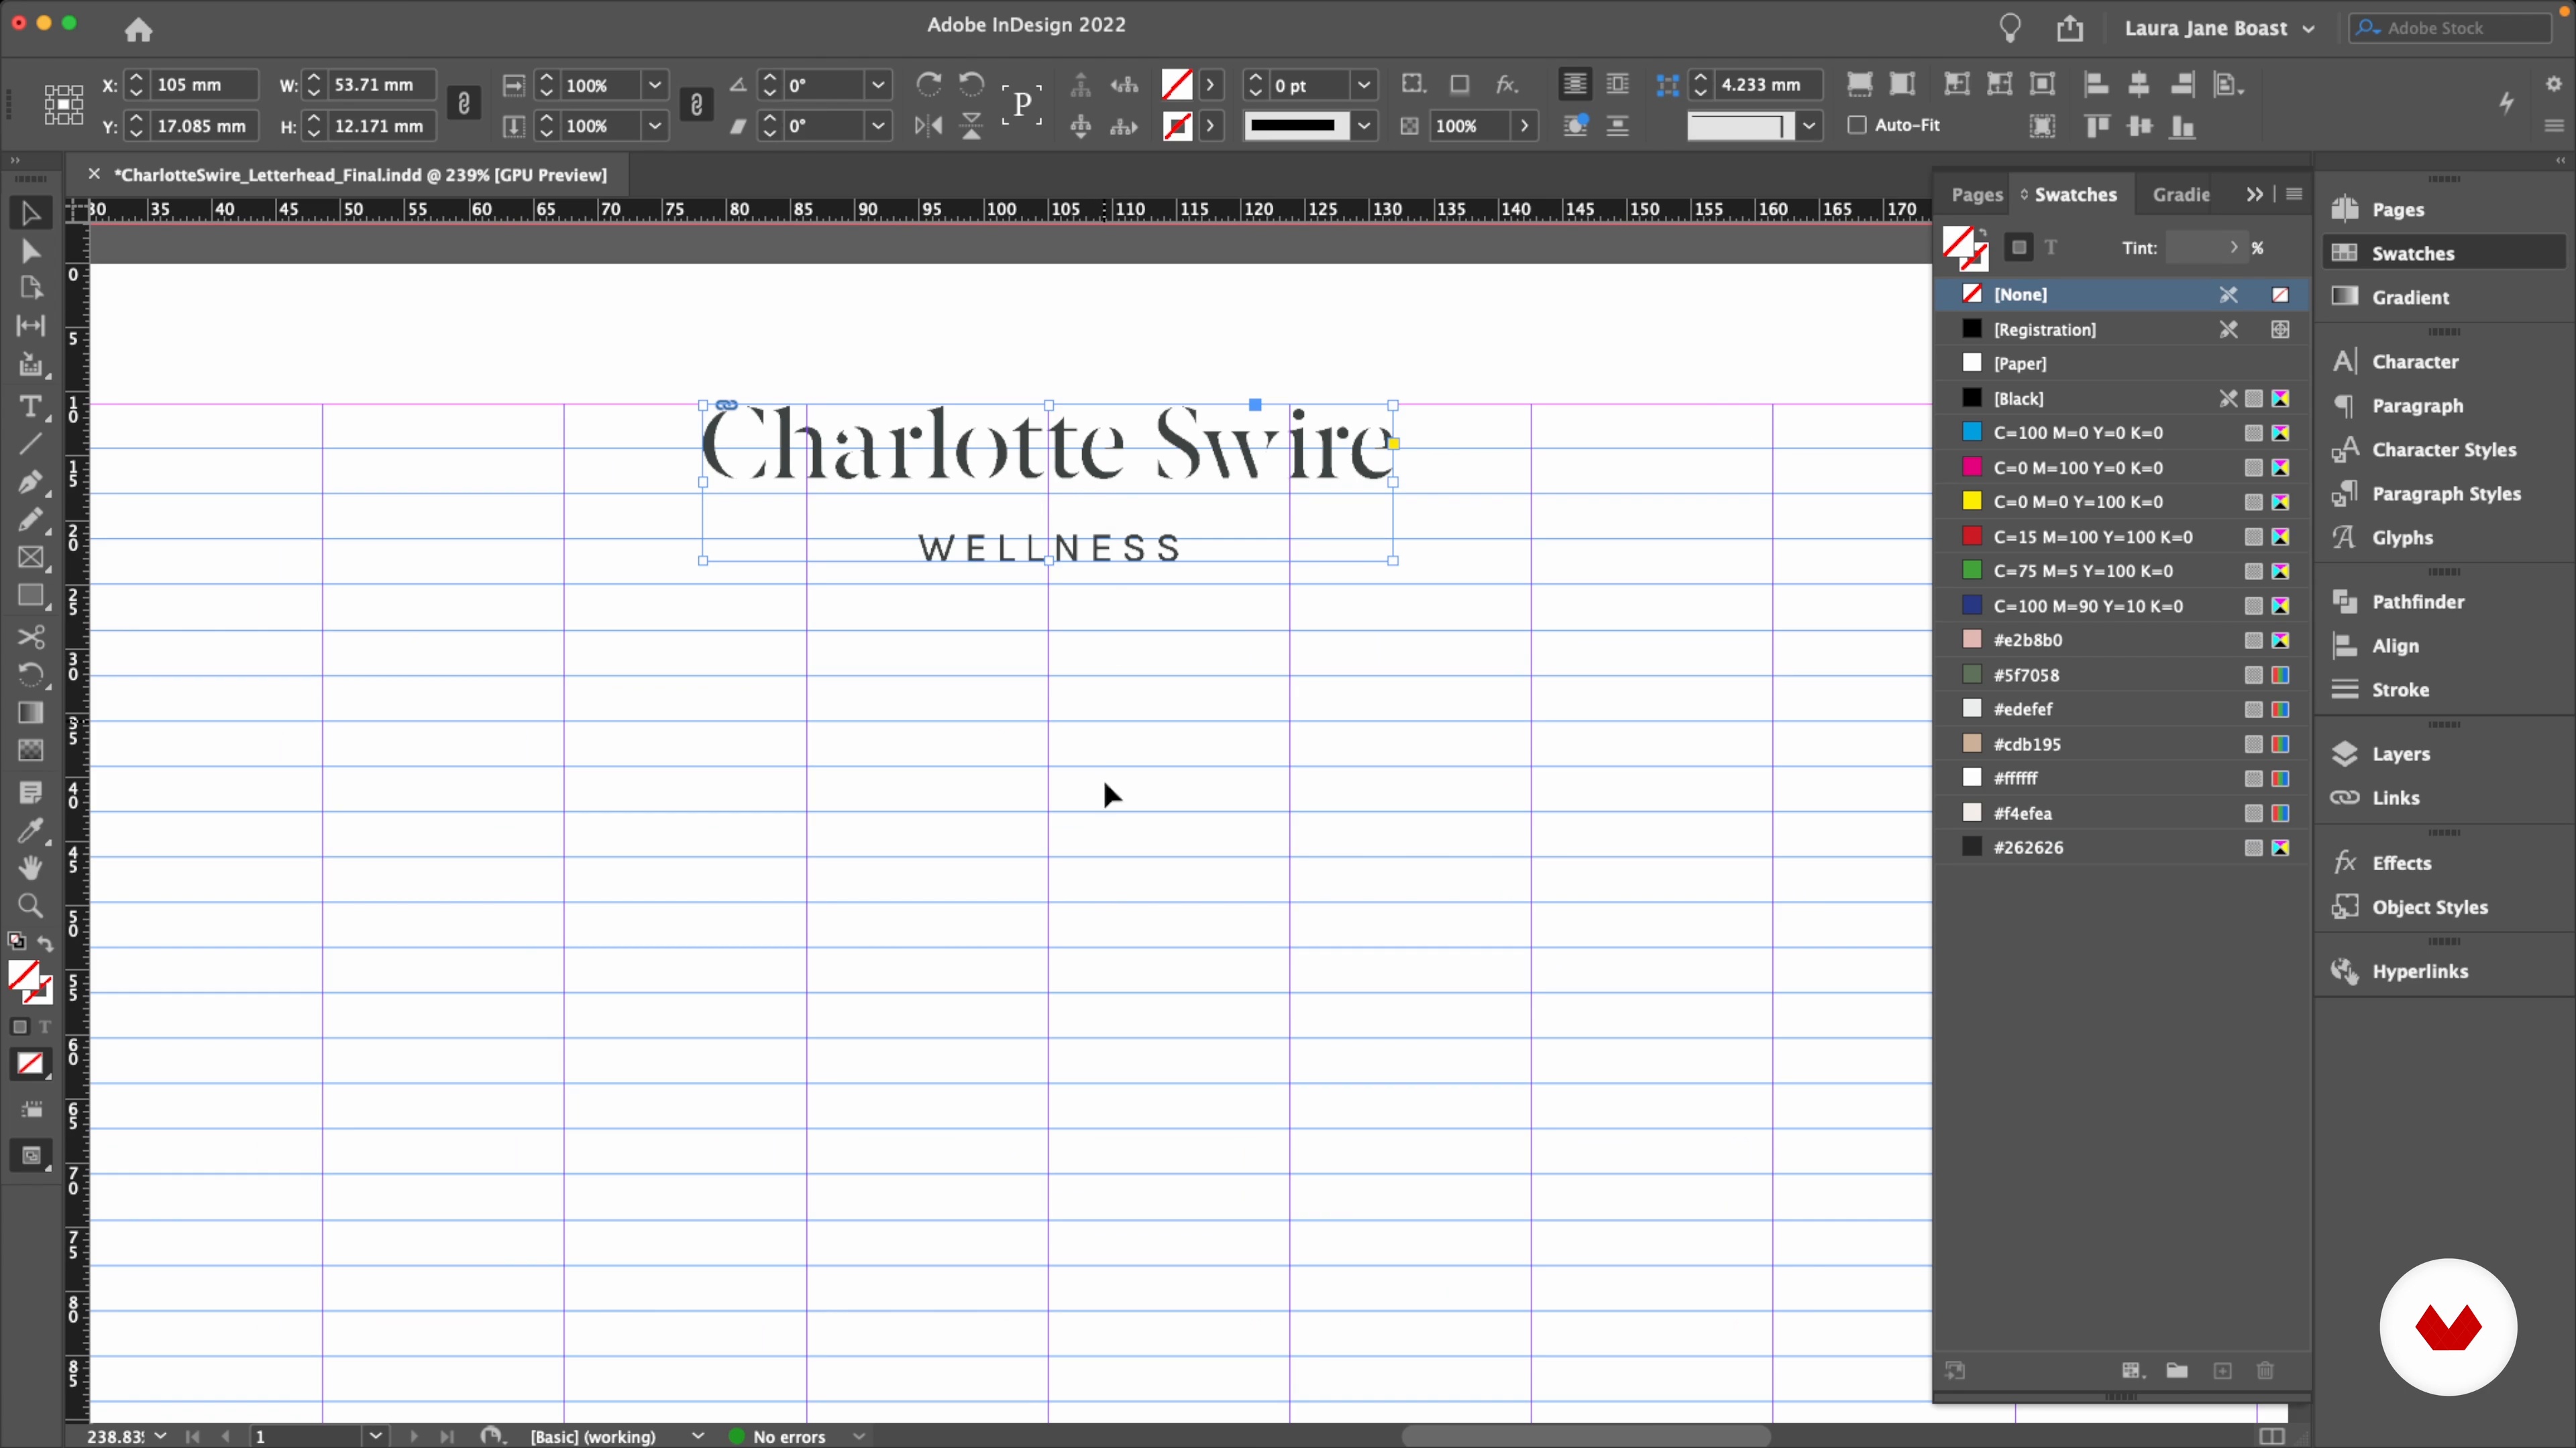Open Laura Jane Boast account dropdown
The image size is (2576, 1448).
click(x=2219, y=28)
